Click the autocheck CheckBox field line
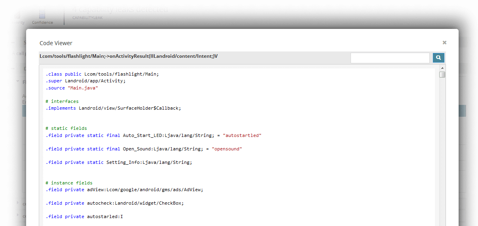The height and width of the screenshot is (226, 478). click(115, 203)
